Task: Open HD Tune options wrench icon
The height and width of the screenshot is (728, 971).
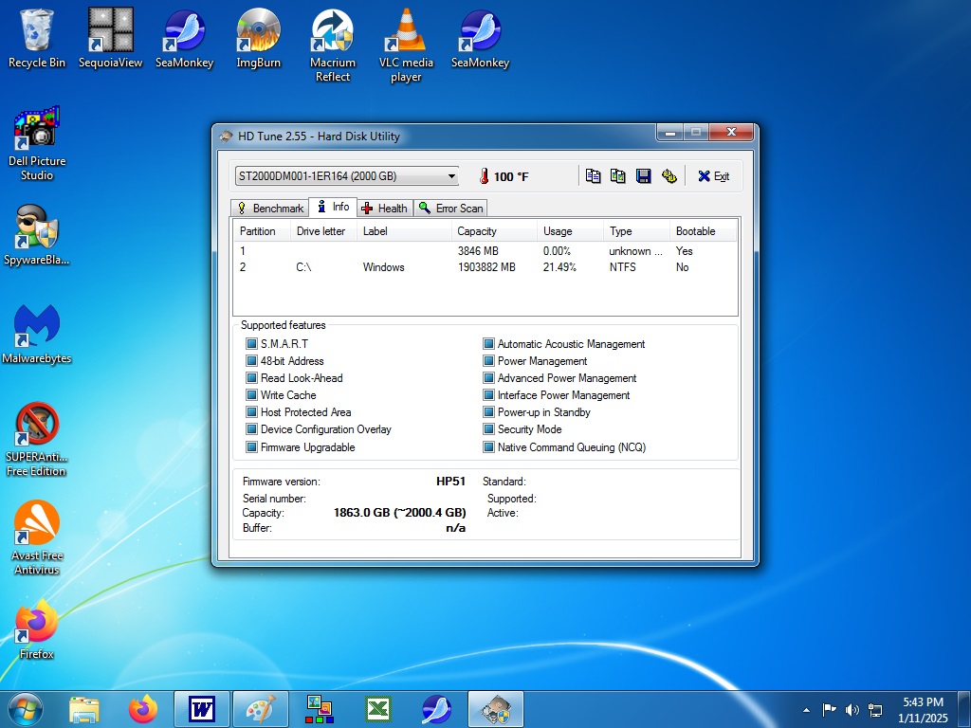Action: pos(669,176)
